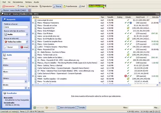
Task: Open the Red network view
Action: 82,6
